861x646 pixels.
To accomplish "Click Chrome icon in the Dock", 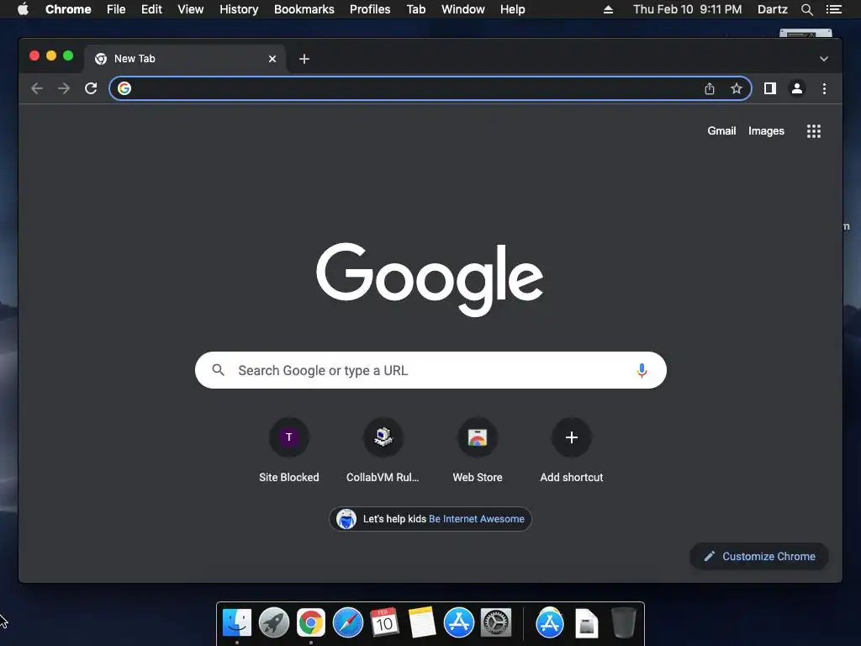I will [311, 623].
